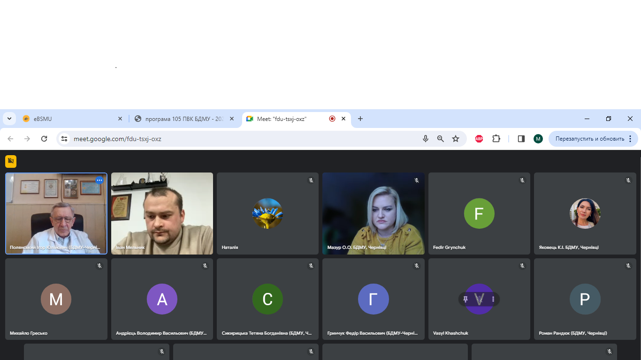Click Сикирицька Тетяна Богданівна C avatar
Screen dimensions: 641x360
point(267,299)
